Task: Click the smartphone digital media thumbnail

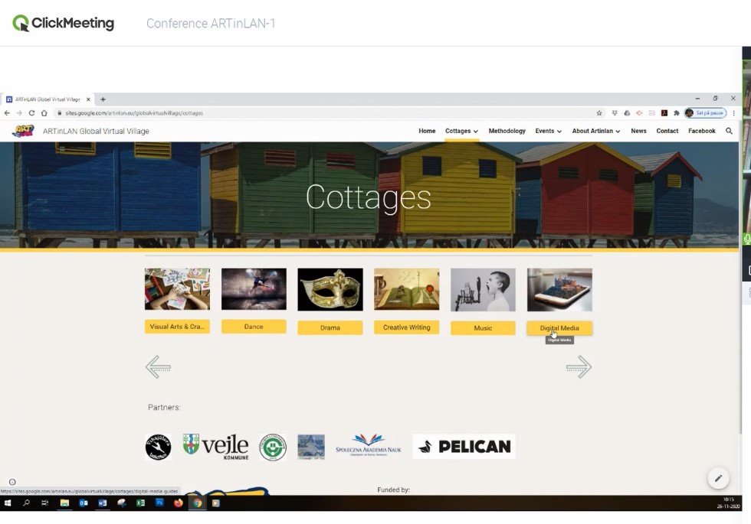Action: coord(559,290)
